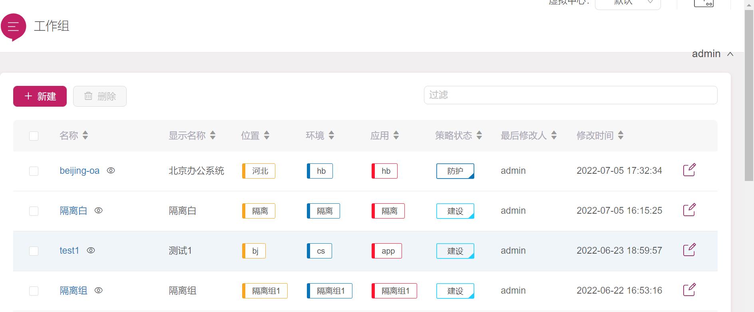Viewport: 754px width, 312px height.
Task: Check the select-all header checkbox
Action: [x=34, y=136]
